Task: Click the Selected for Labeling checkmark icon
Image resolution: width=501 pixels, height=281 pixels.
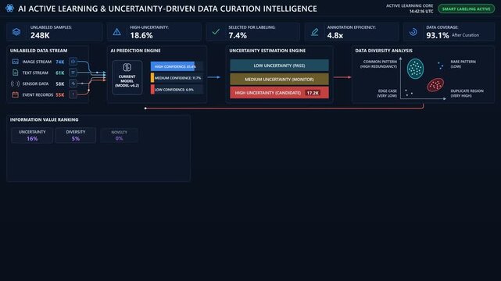Action: click(216, 31)
